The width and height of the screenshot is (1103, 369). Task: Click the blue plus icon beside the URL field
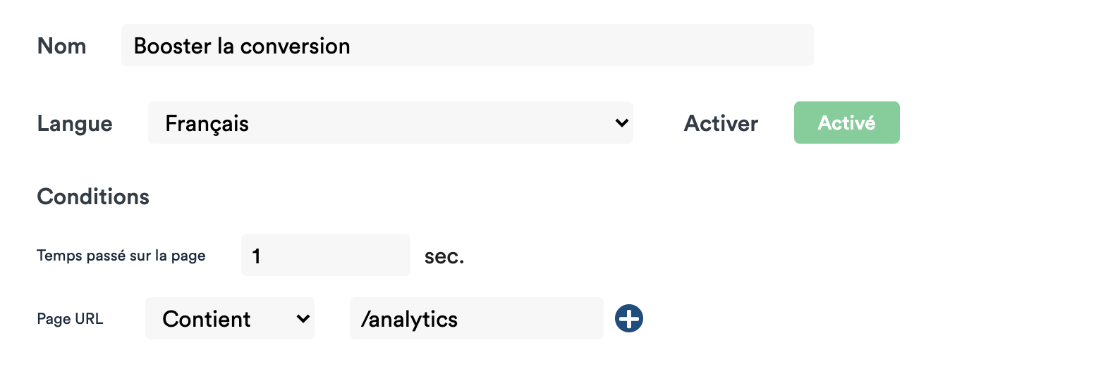pyautogui.click(x=628, y=319)
